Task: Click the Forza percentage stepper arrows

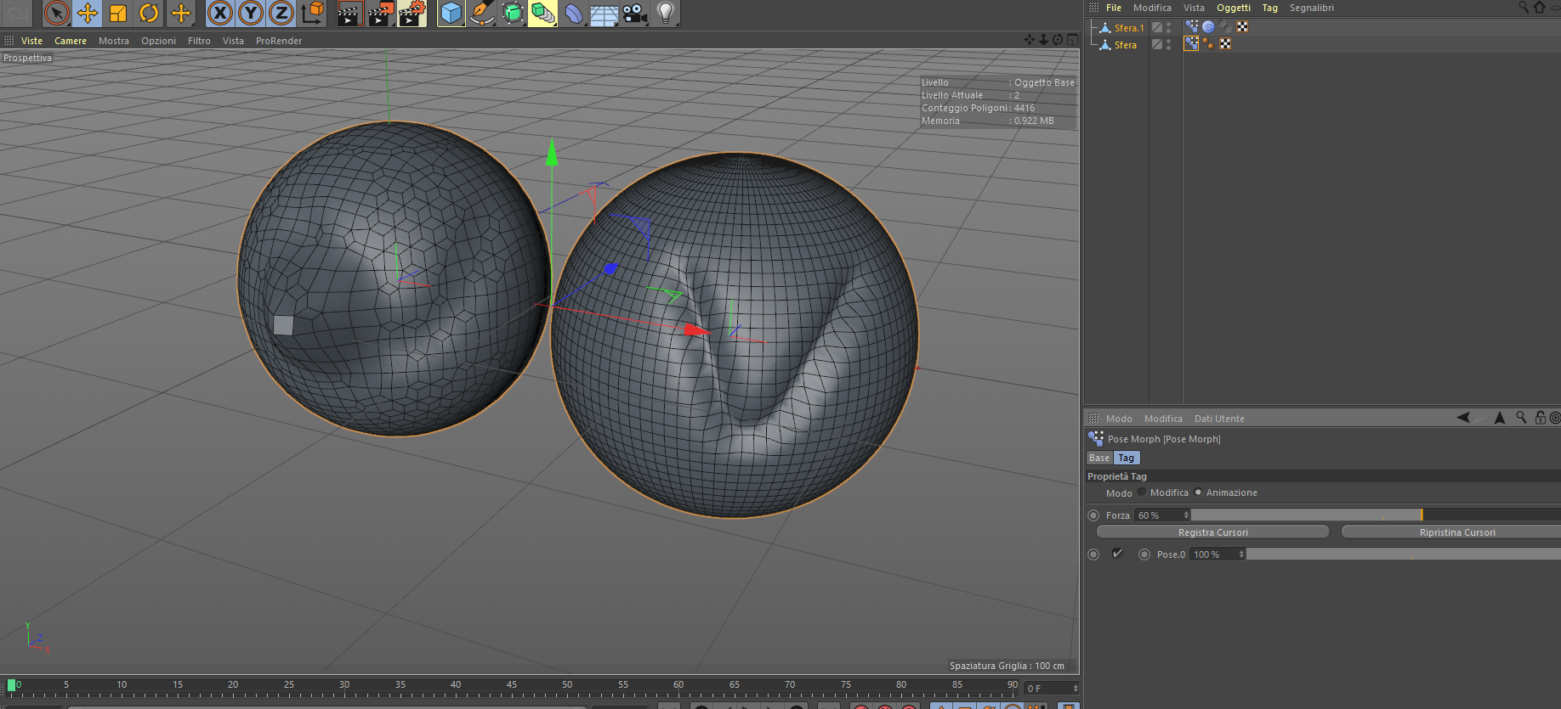Action: pyautogui.click(x=1186, y=515)
